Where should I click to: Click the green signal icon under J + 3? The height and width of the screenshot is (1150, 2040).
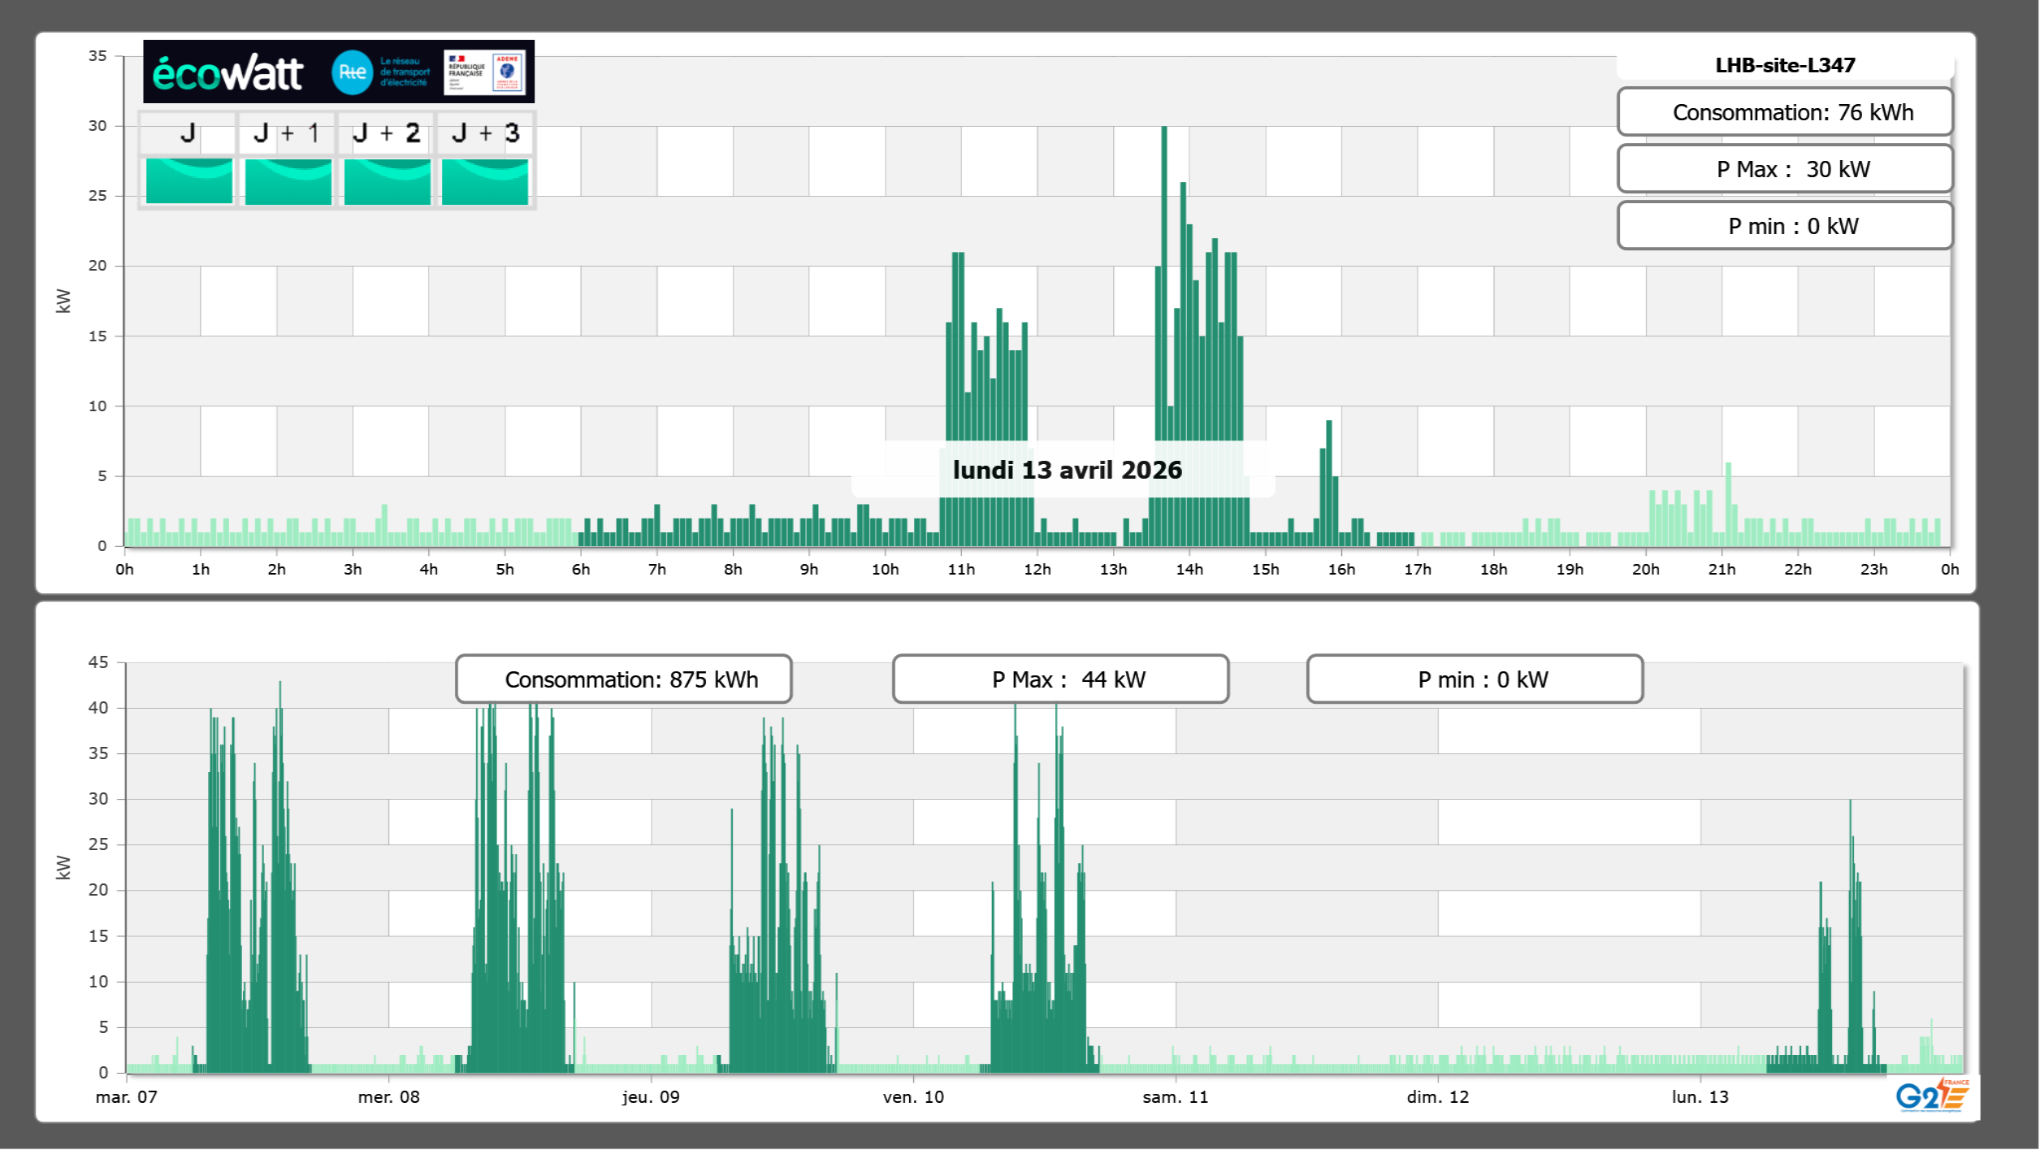click(x=485, y=180)
